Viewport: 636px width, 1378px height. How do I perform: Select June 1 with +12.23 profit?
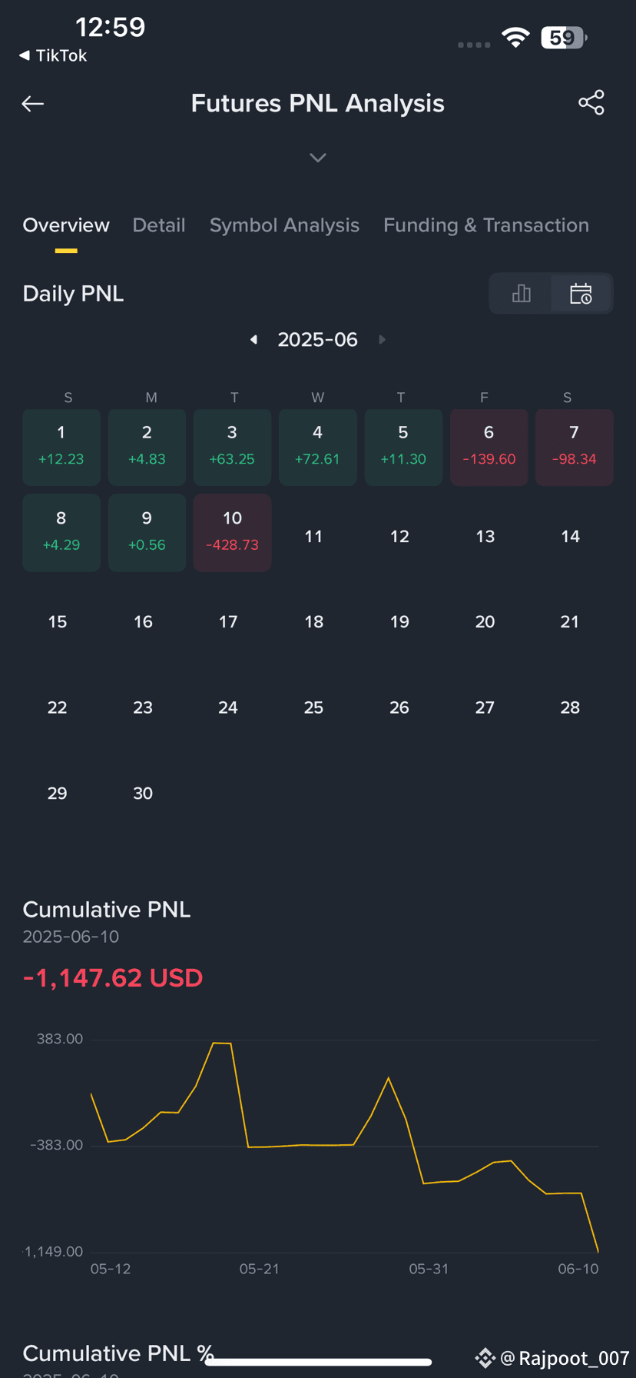point(61,447)
